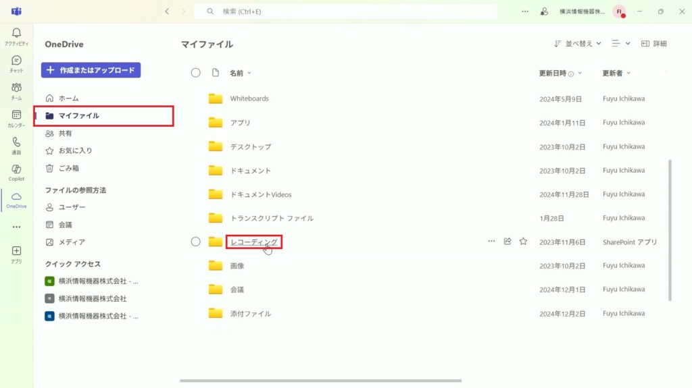Click the 作成またはアップロード button
This screenshot has height=388, width=692.
[91, 70]
